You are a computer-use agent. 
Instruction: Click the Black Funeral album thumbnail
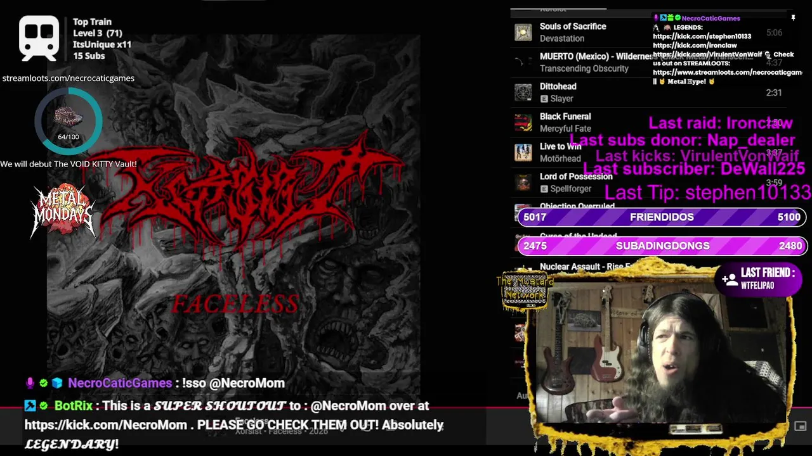tap(523, 122)
